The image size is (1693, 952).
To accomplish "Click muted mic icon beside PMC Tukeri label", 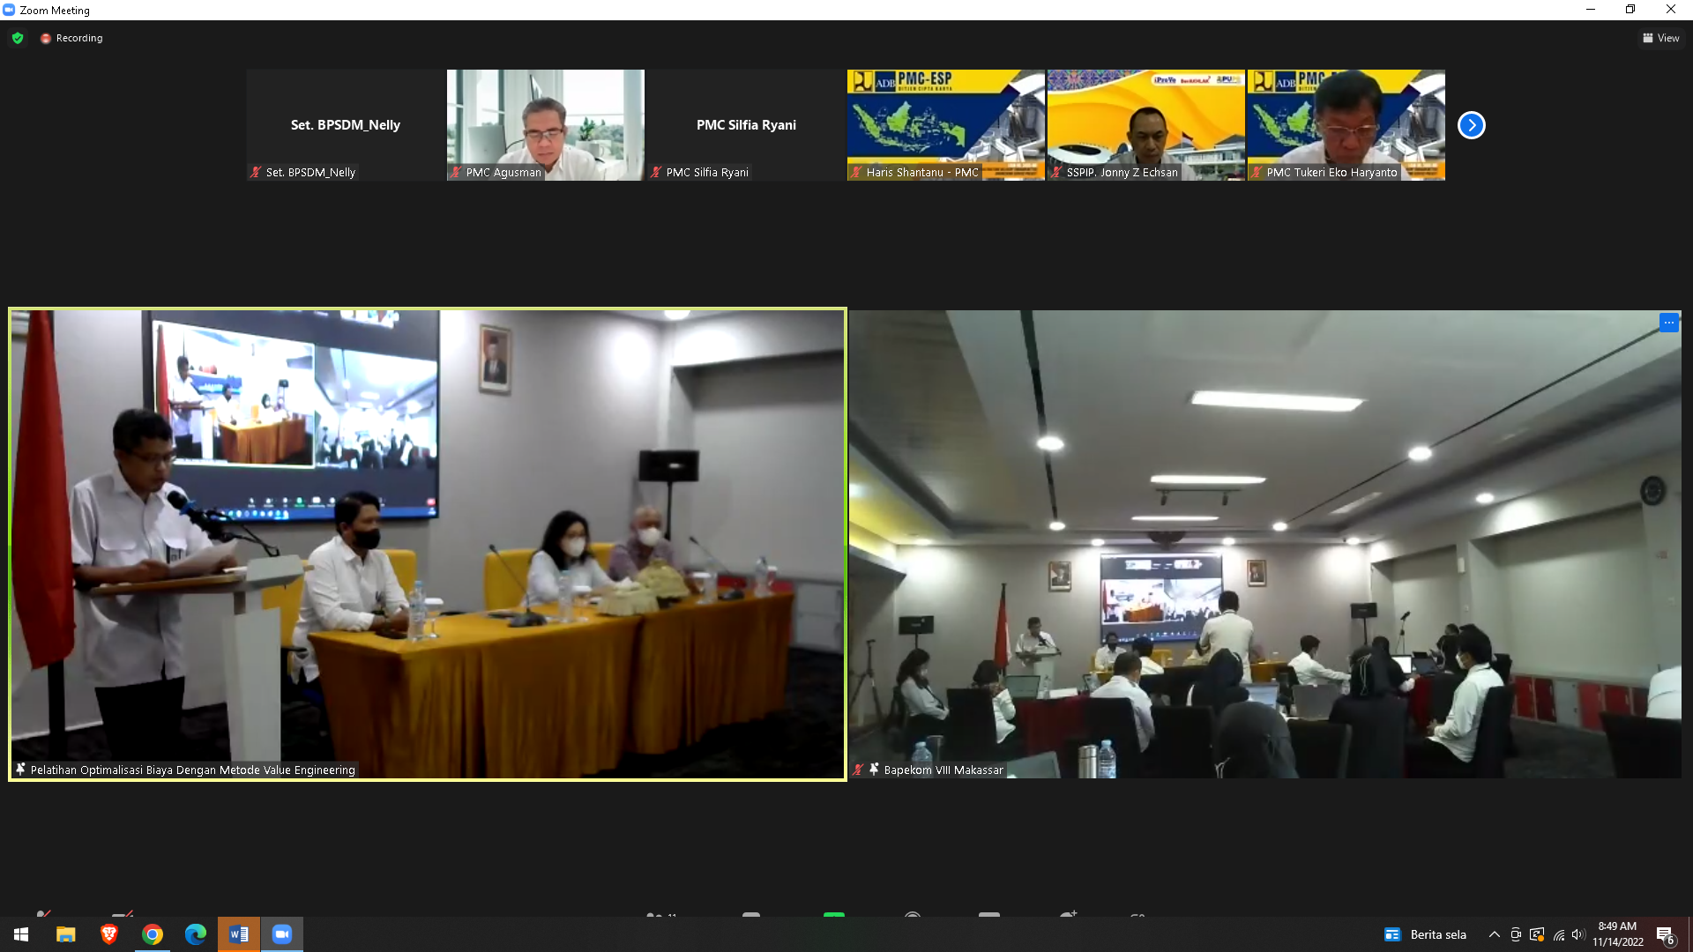I will [x=1257, y=173].
